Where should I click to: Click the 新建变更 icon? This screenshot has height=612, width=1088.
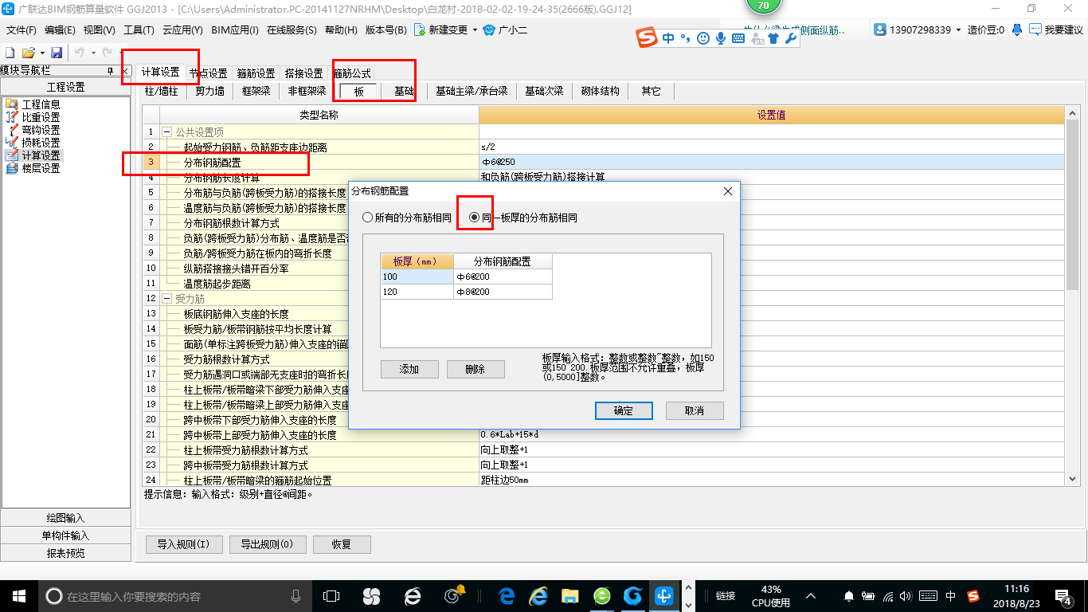tap(420, 29)
